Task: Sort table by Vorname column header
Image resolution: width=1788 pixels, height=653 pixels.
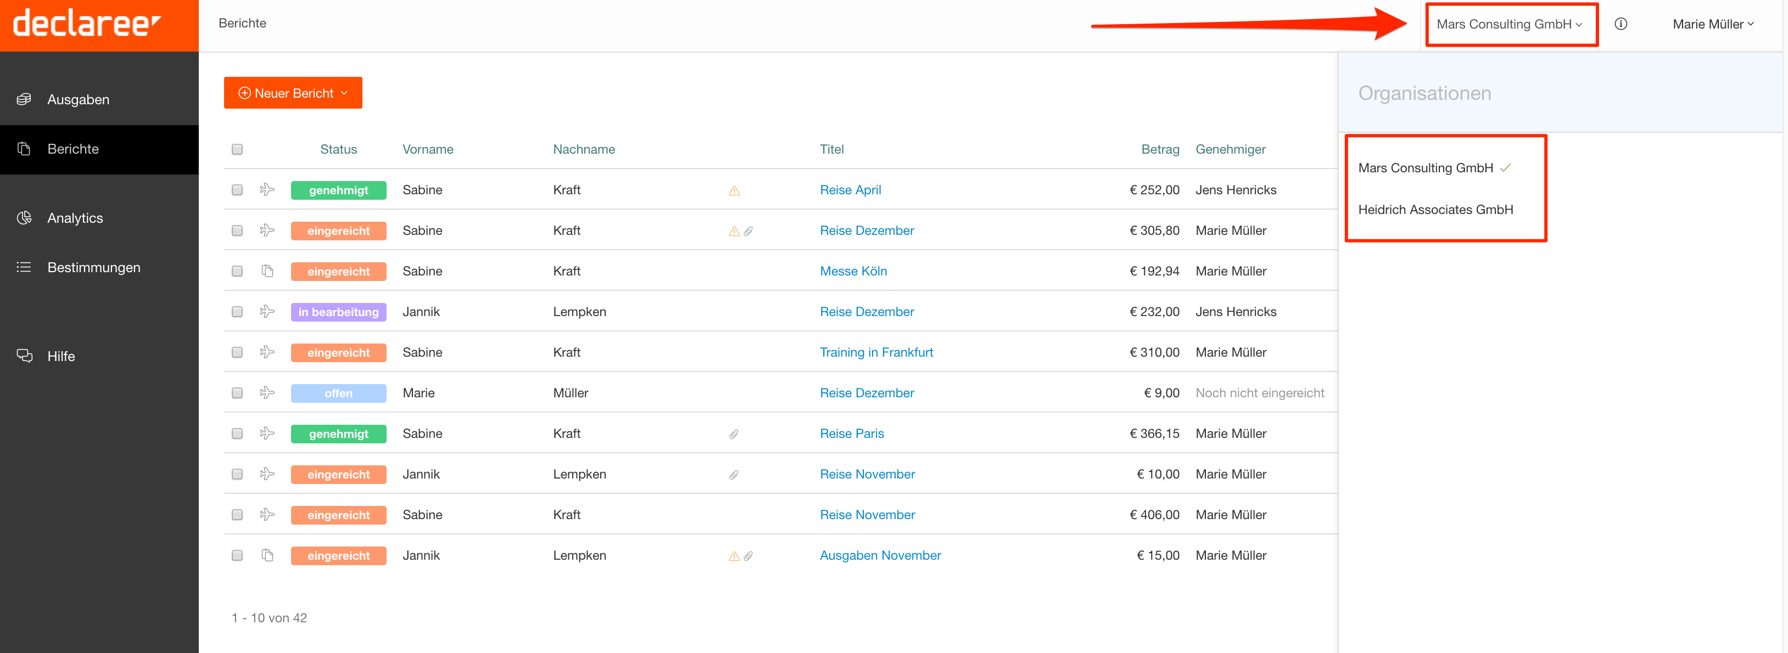Action: pos(428,149)
